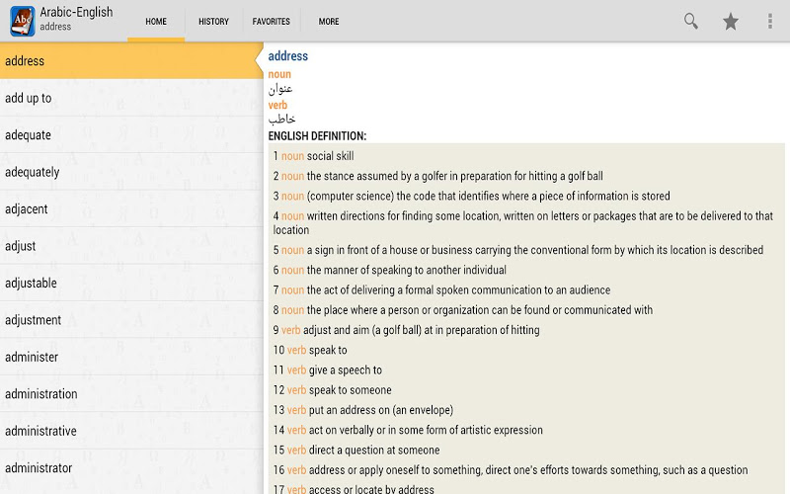Tap 'adjacent' in the word list
Viewport: 790px width, 494px height.
coord(130,209)
